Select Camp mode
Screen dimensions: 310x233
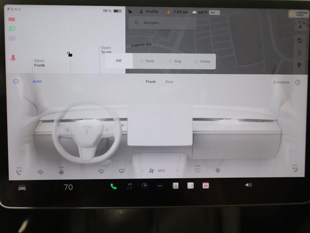pyautogui.click(x=202, y=62)
